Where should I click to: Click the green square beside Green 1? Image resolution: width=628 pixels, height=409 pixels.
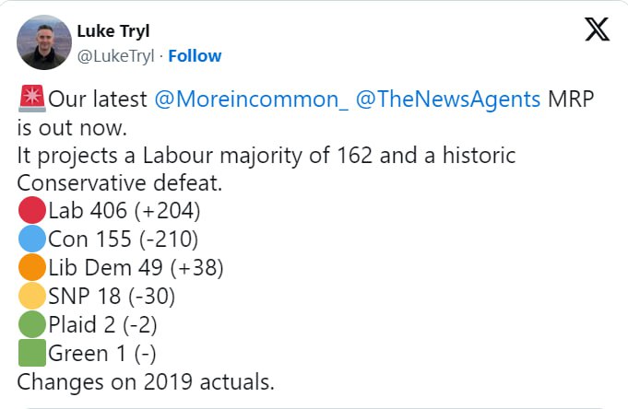click(x=31, y=353)
